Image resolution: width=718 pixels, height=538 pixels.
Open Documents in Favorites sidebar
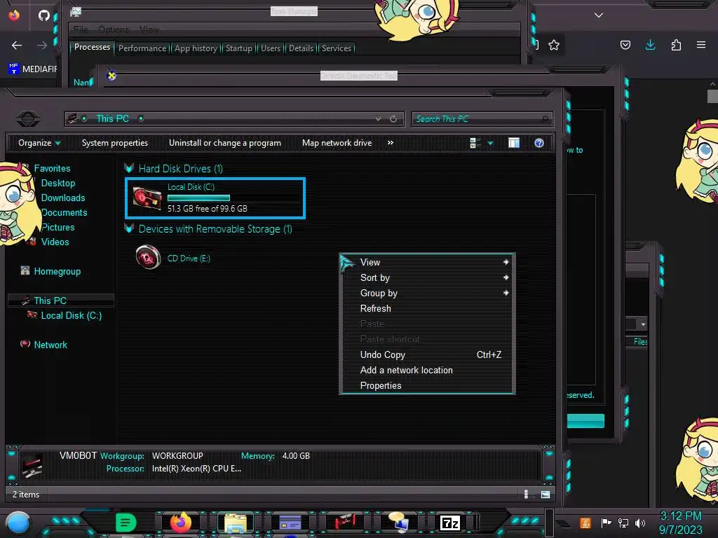(64, 212)
